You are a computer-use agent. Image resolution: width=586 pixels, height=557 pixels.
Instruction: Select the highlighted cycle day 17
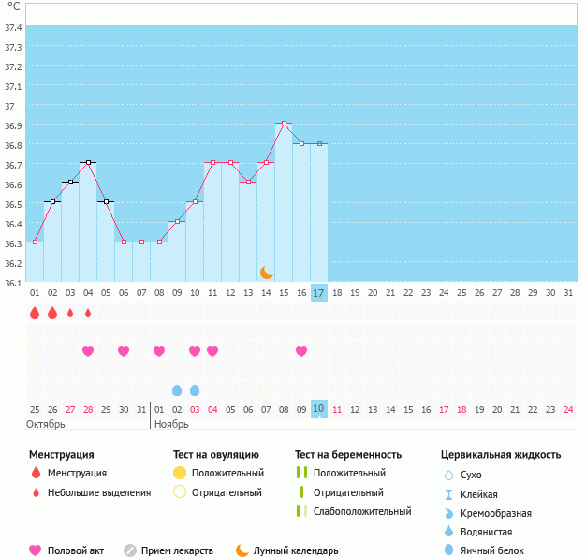pyautogui.click(x=319, y=293)
